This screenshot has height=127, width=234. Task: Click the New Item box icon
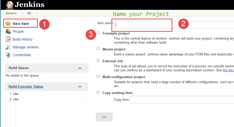pyautogui.click(x=8, y=24)
